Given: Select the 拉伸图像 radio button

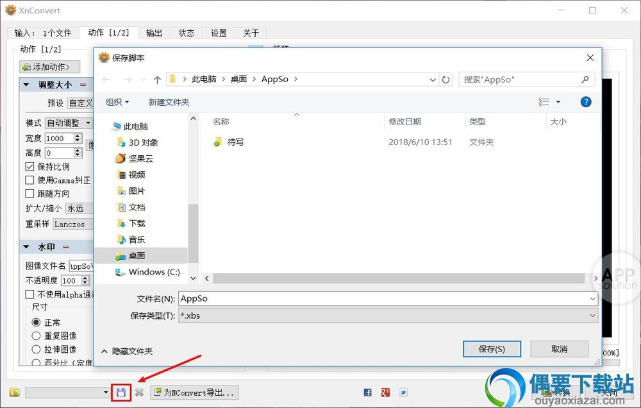Looking at the screenshot, I should click(36, 349).
